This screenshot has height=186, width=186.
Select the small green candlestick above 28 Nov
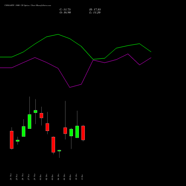click(35, 111)
